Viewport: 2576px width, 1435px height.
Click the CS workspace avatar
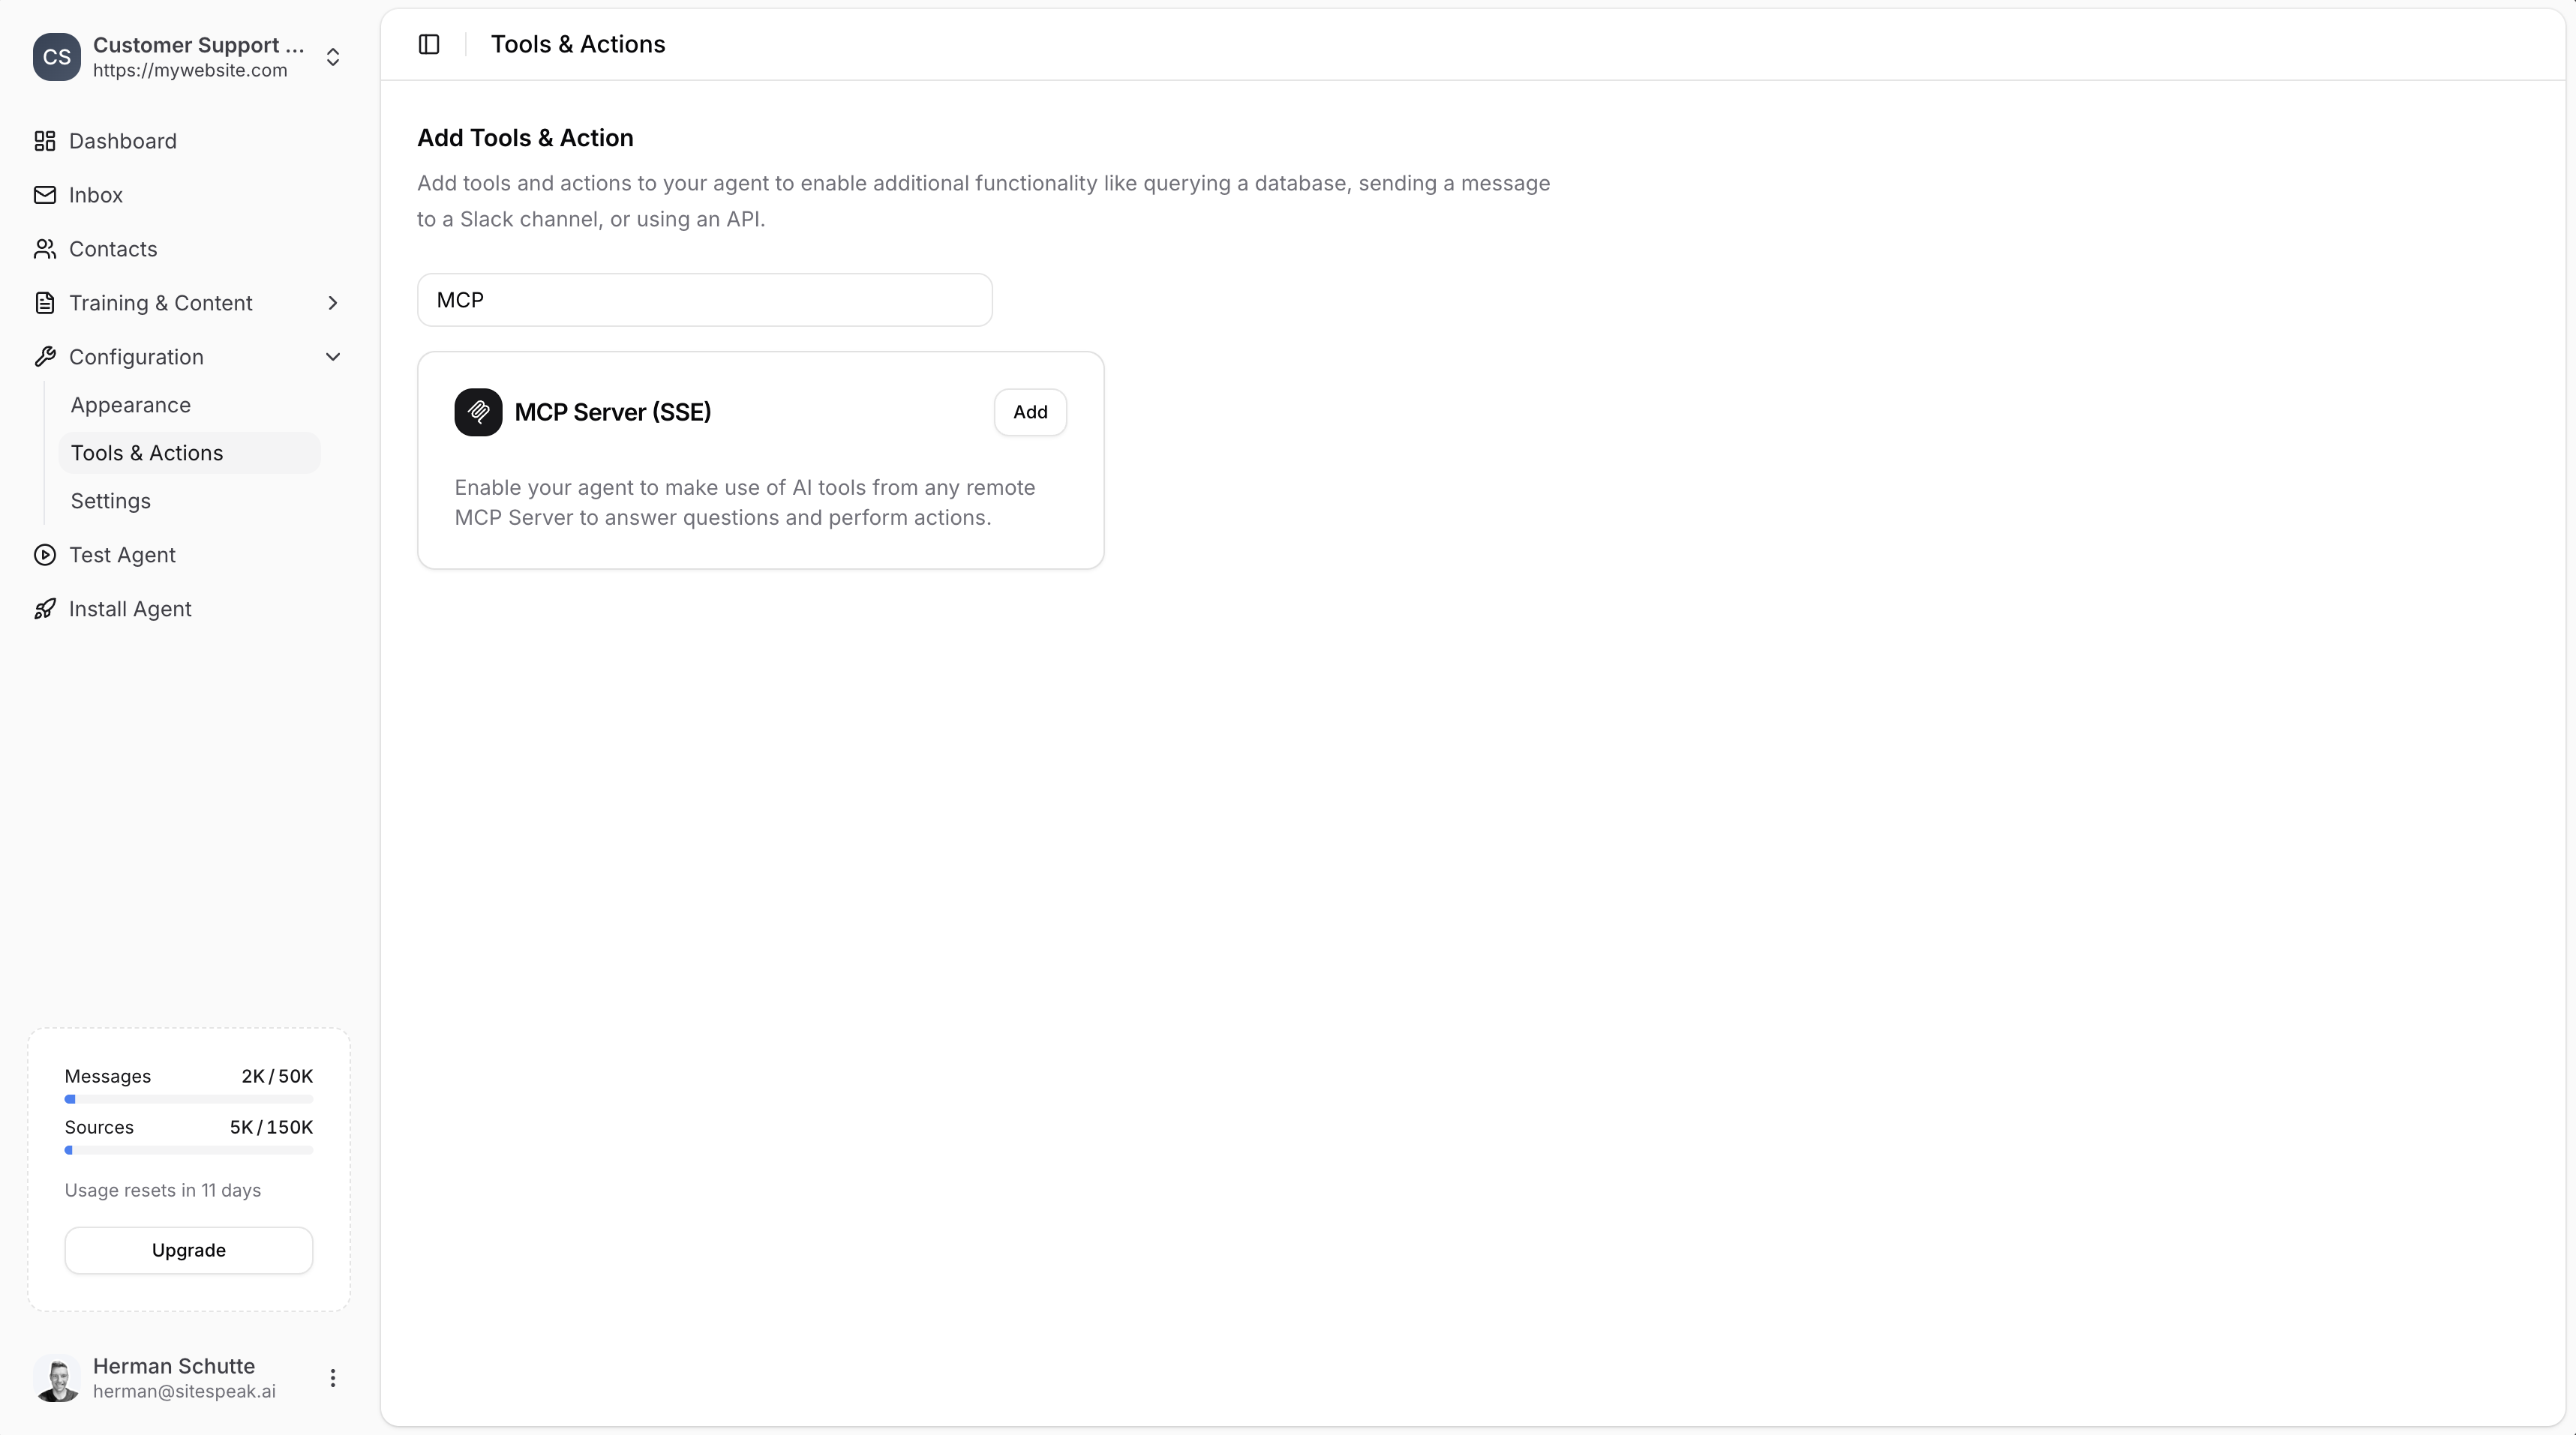pos(57,57)
